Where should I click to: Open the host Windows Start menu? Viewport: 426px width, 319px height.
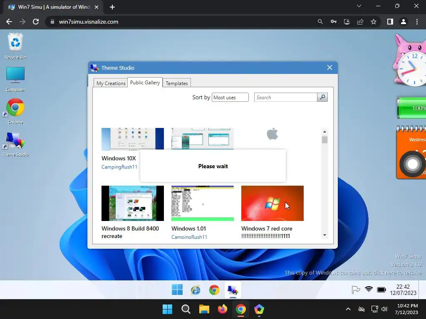167,309
